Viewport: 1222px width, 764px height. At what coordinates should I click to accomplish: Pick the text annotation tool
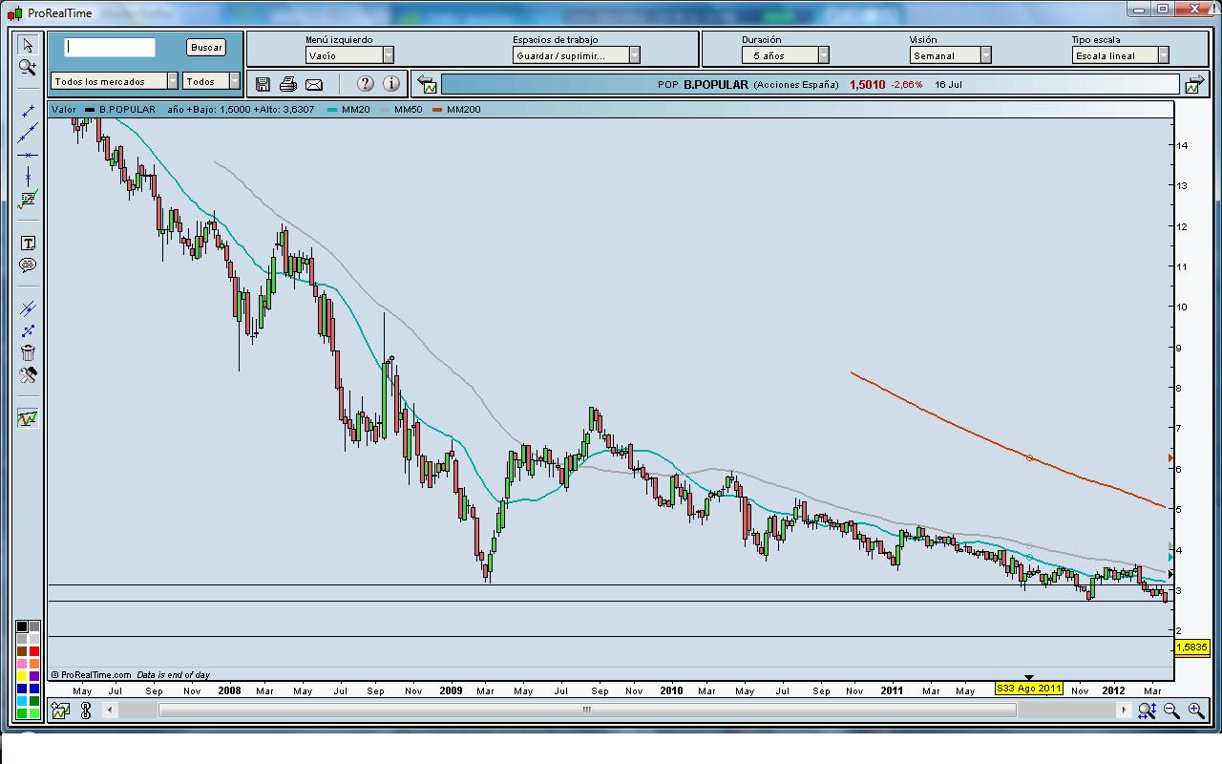(x=28, y=244)
